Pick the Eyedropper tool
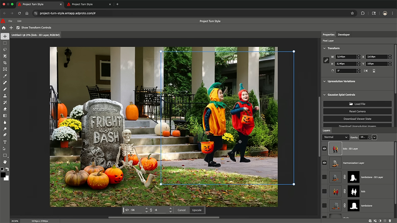 5,76
